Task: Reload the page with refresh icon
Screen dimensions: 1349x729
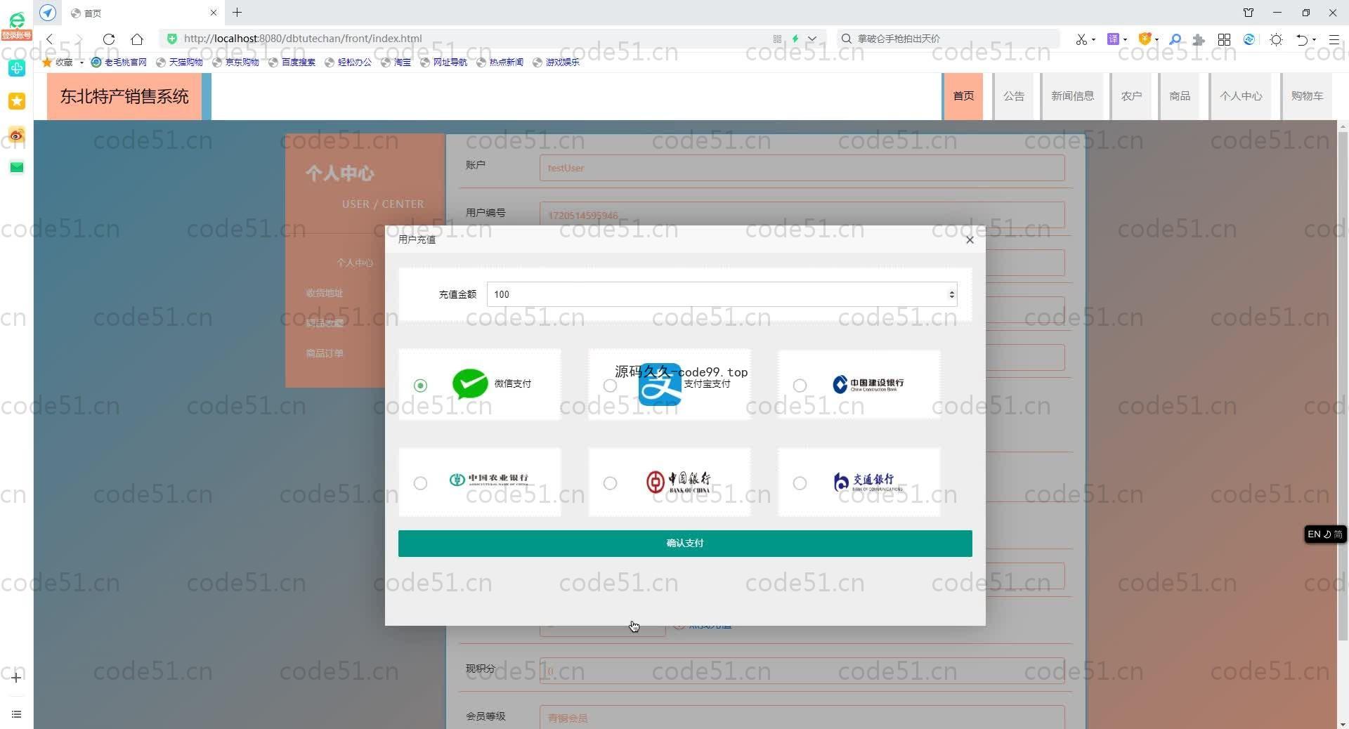Action: (x=108, y=39)
